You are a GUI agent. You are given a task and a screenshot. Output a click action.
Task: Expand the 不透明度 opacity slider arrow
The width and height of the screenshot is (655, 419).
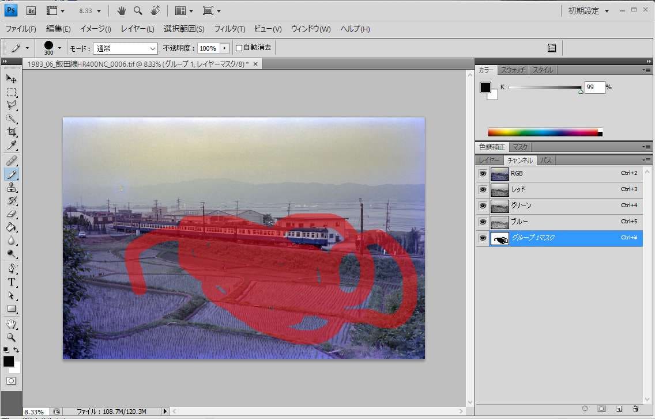[224, 48]
